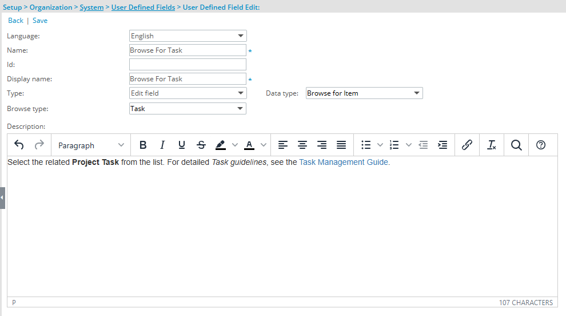
Task: Clear formatting with the Tx icon
Action: [491, 145]
